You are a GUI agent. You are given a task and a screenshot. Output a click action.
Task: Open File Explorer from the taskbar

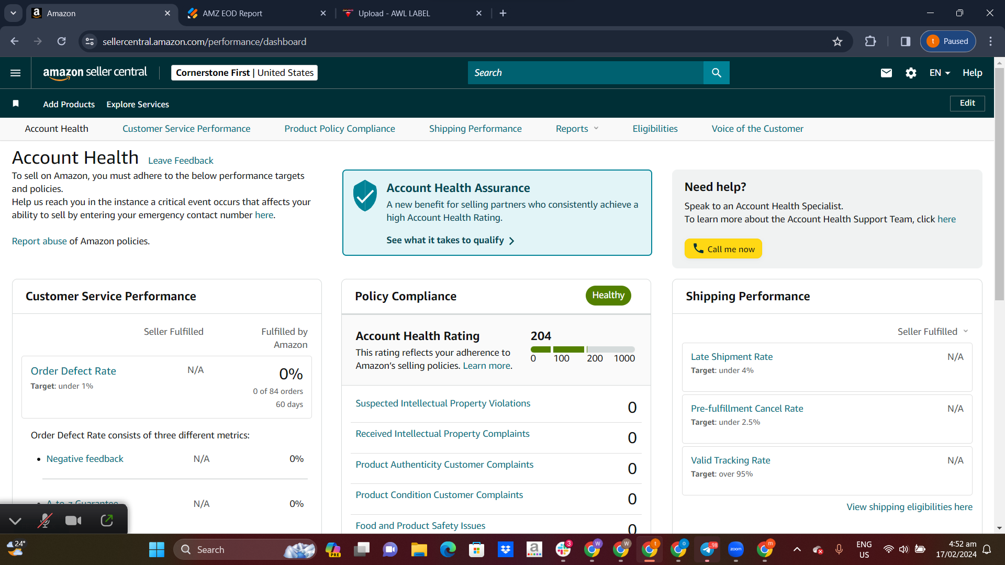pos(419,549)
